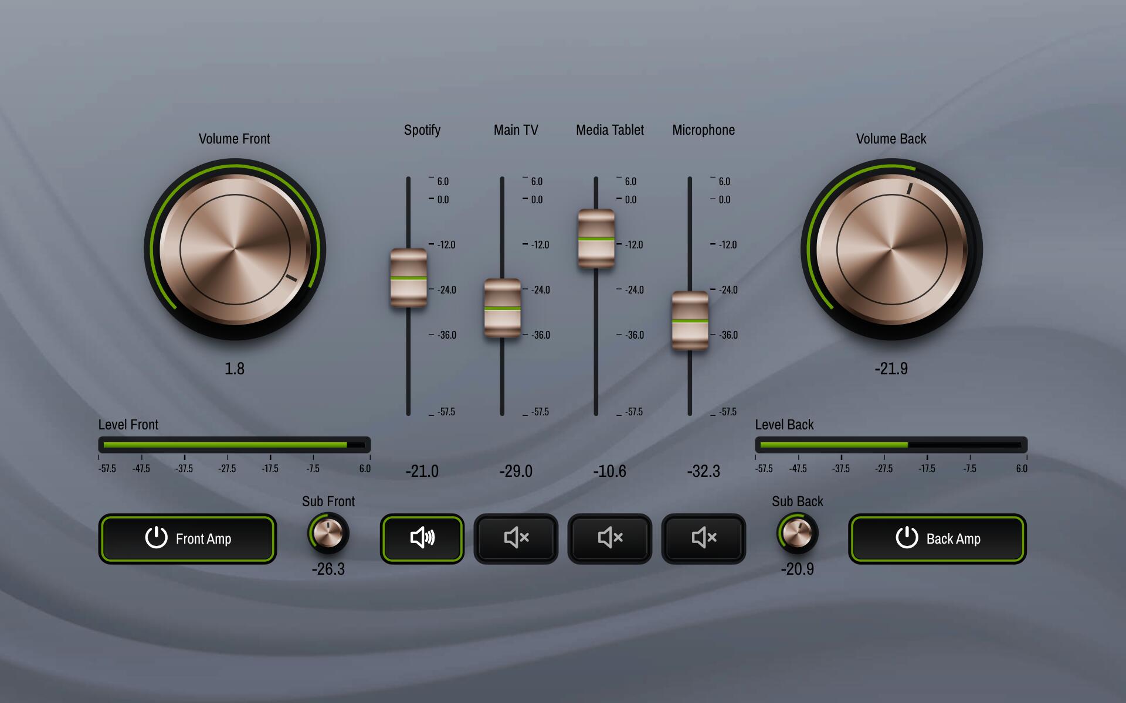Click the Microphone fader handle

pyautogui.click(x=690, y=321)
